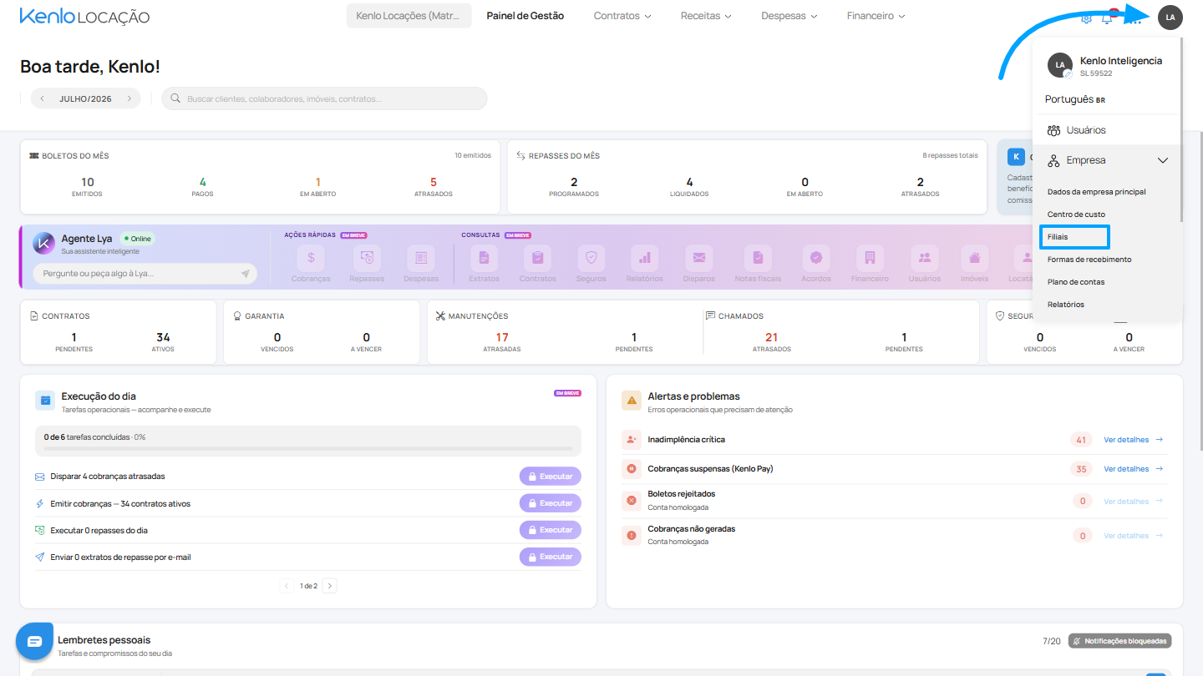Open the Despesas quick action icon
1203x676 pixels.
[421, 258]
